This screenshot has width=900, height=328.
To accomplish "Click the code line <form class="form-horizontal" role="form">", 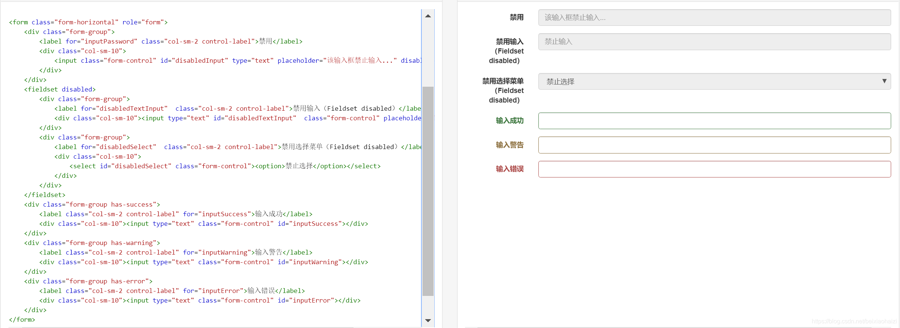I will [89, 22].
